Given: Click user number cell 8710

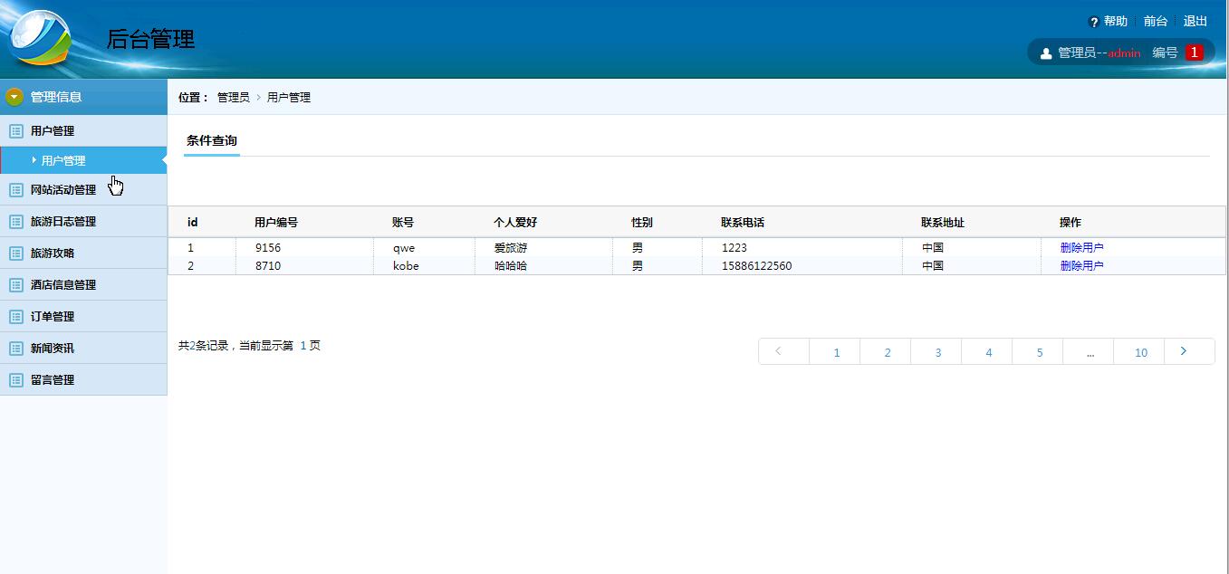Looking at the screenshot, I should pos(268,266).
